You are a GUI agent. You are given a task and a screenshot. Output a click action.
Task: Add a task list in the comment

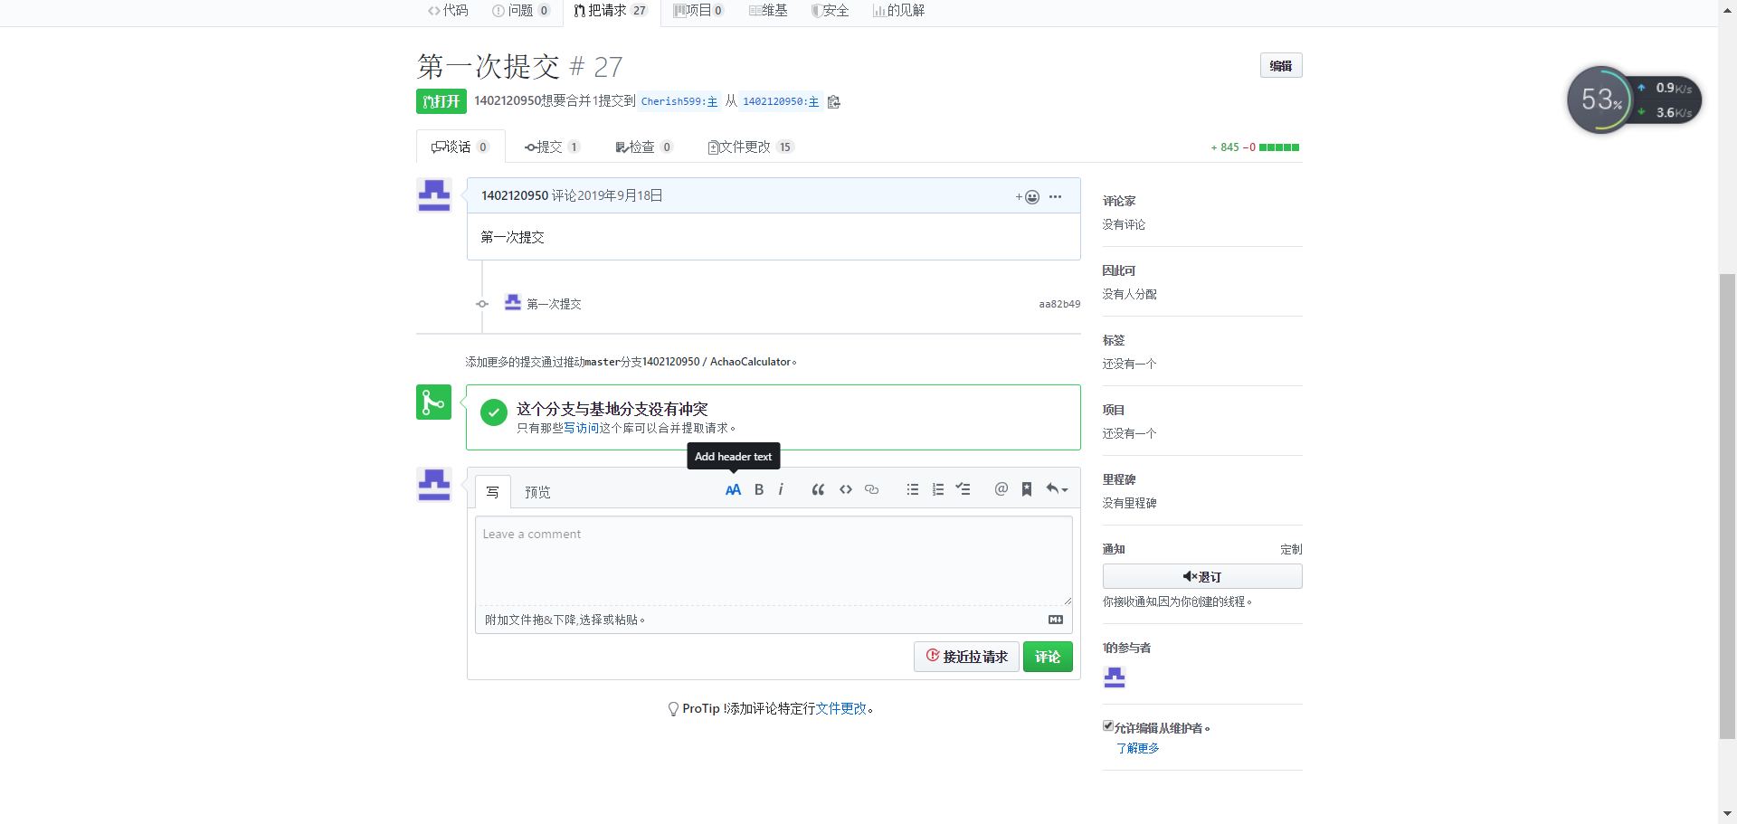tap(963, 489)
